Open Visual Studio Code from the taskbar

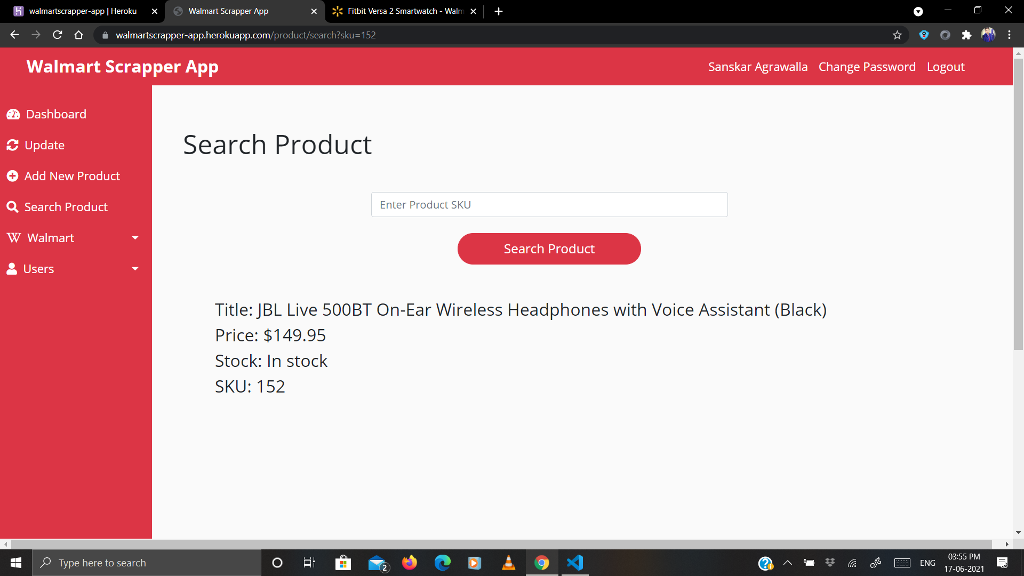click(x=574, y=563)
